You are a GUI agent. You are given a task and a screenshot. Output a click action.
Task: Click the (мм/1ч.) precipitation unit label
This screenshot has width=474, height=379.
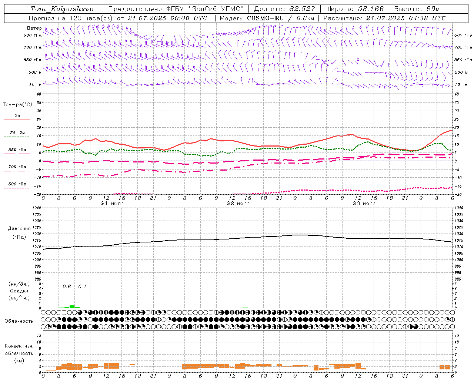coord(19,298)
